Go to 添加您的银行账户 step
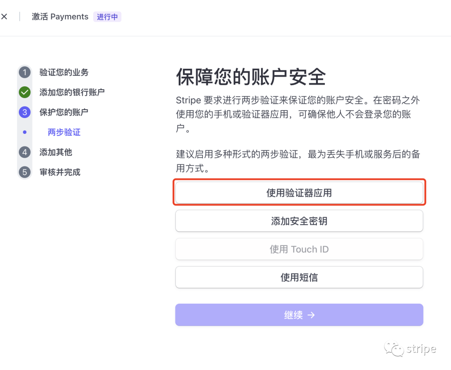This screenshot has width=451, height=370. (x=72, y=92)
